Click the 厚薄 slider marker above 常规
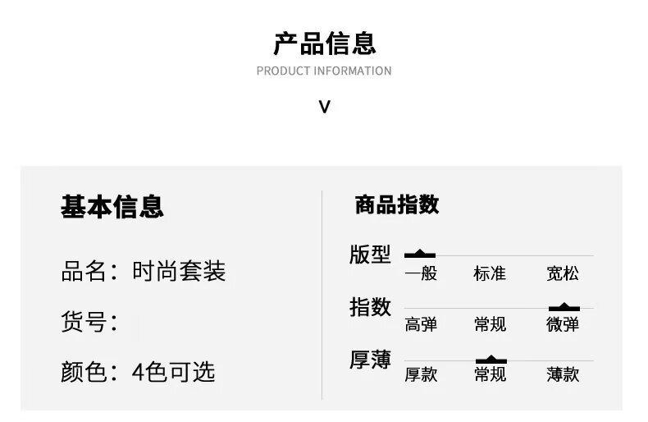The width and height of the screenshot is (648, 422). 491,359
